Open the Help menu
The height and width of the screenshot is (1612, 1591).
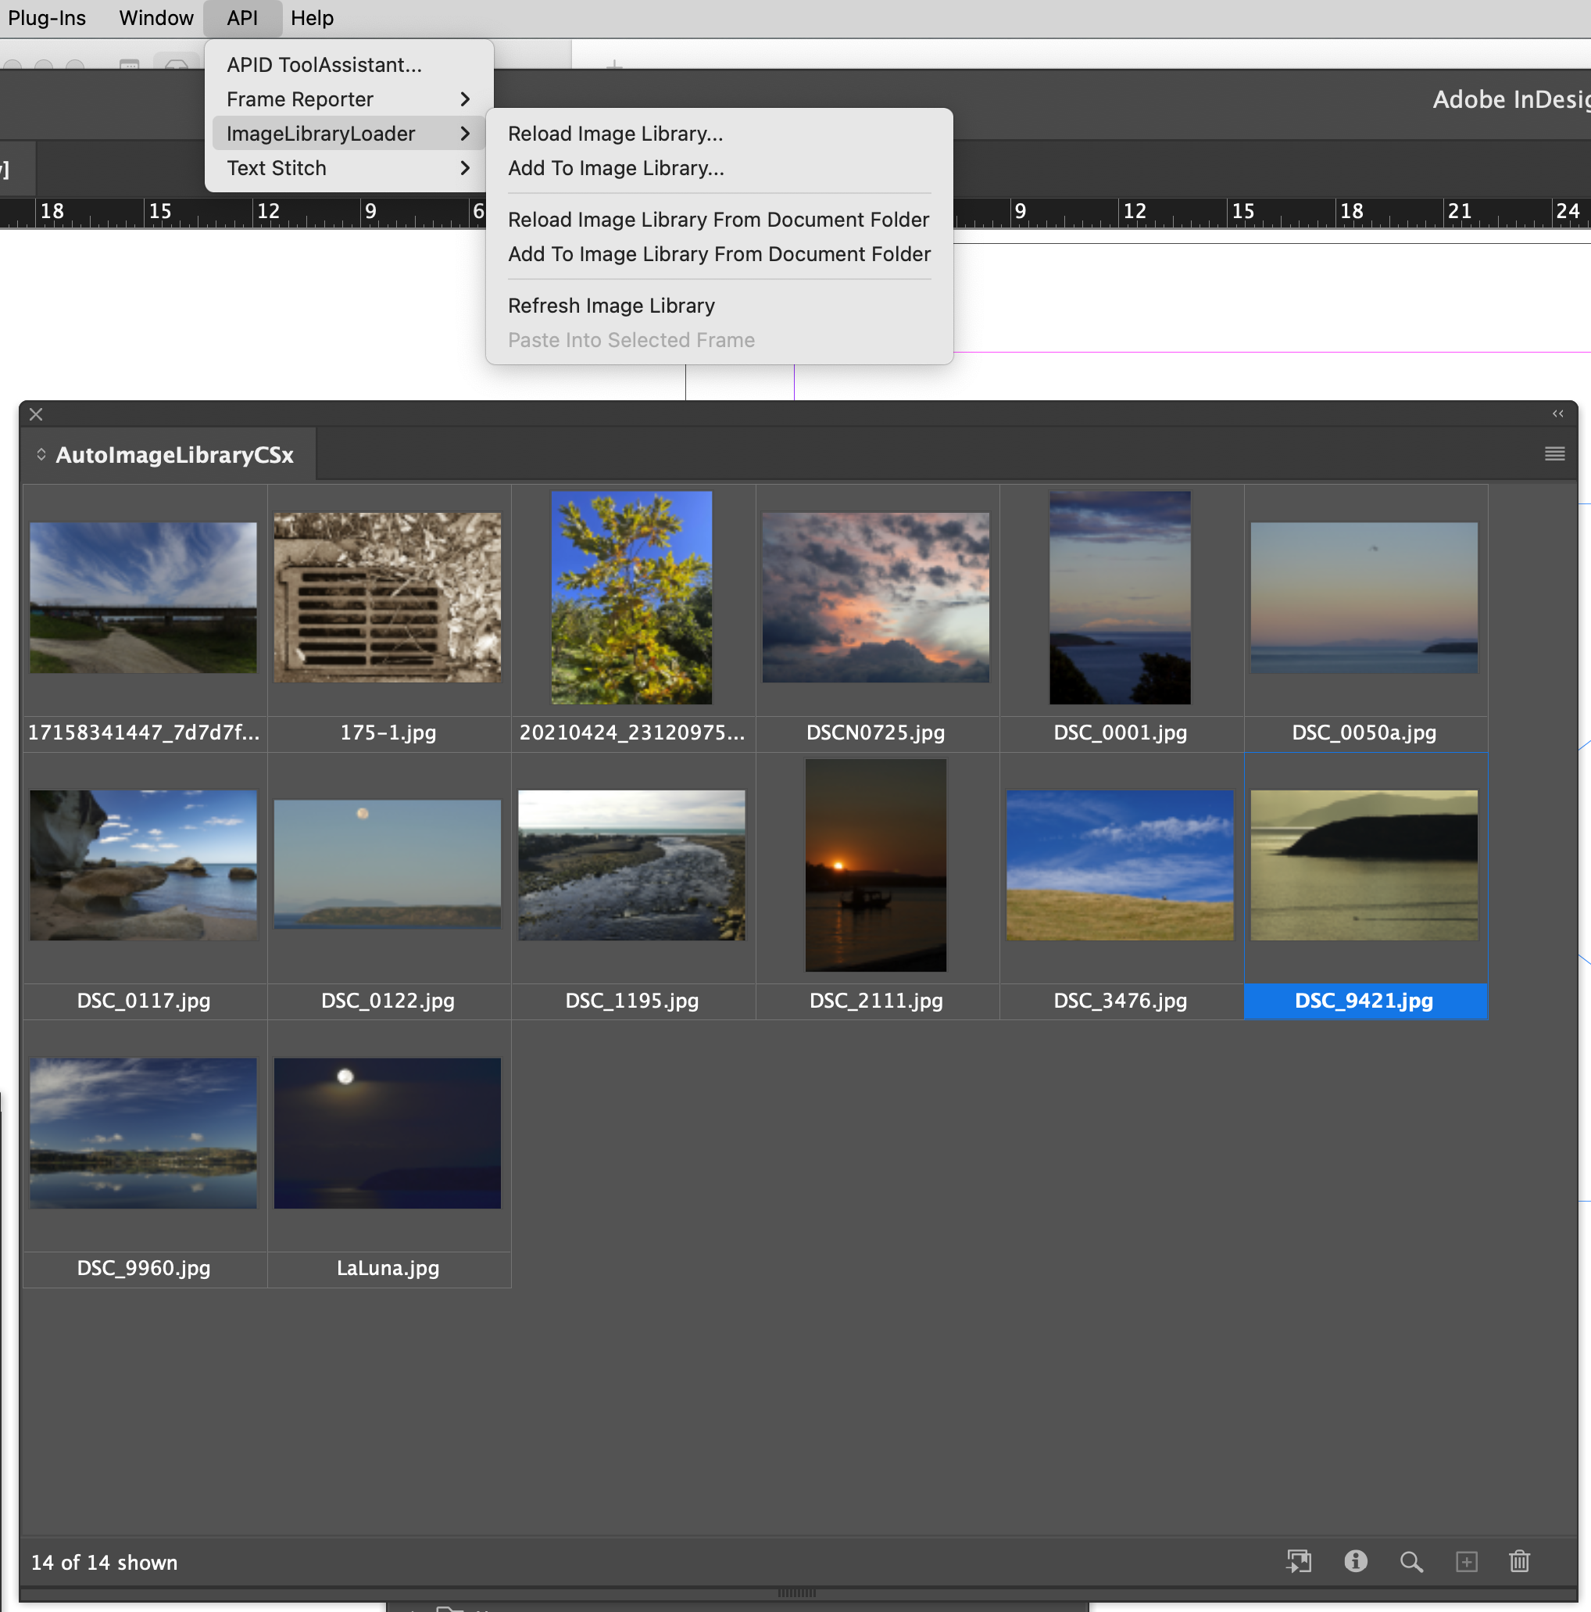[312, 17]
